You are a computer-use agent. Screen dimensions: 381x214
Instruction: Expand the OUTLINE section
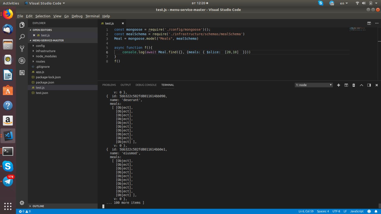[38, 206]
